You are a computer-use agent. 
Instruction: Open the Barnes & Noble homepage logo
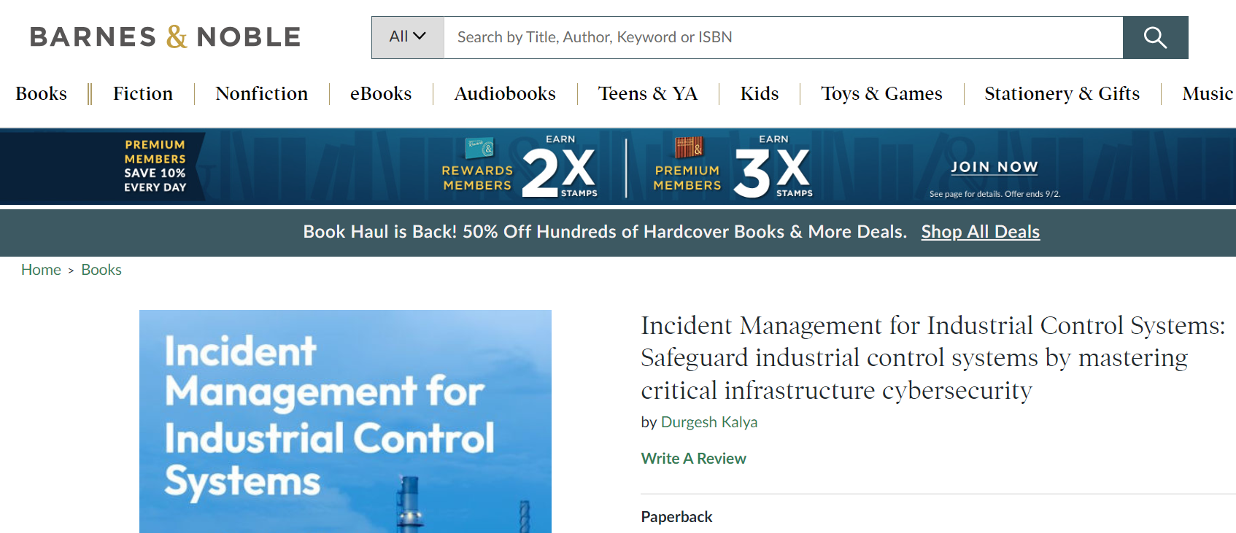[x=165, y=36]
